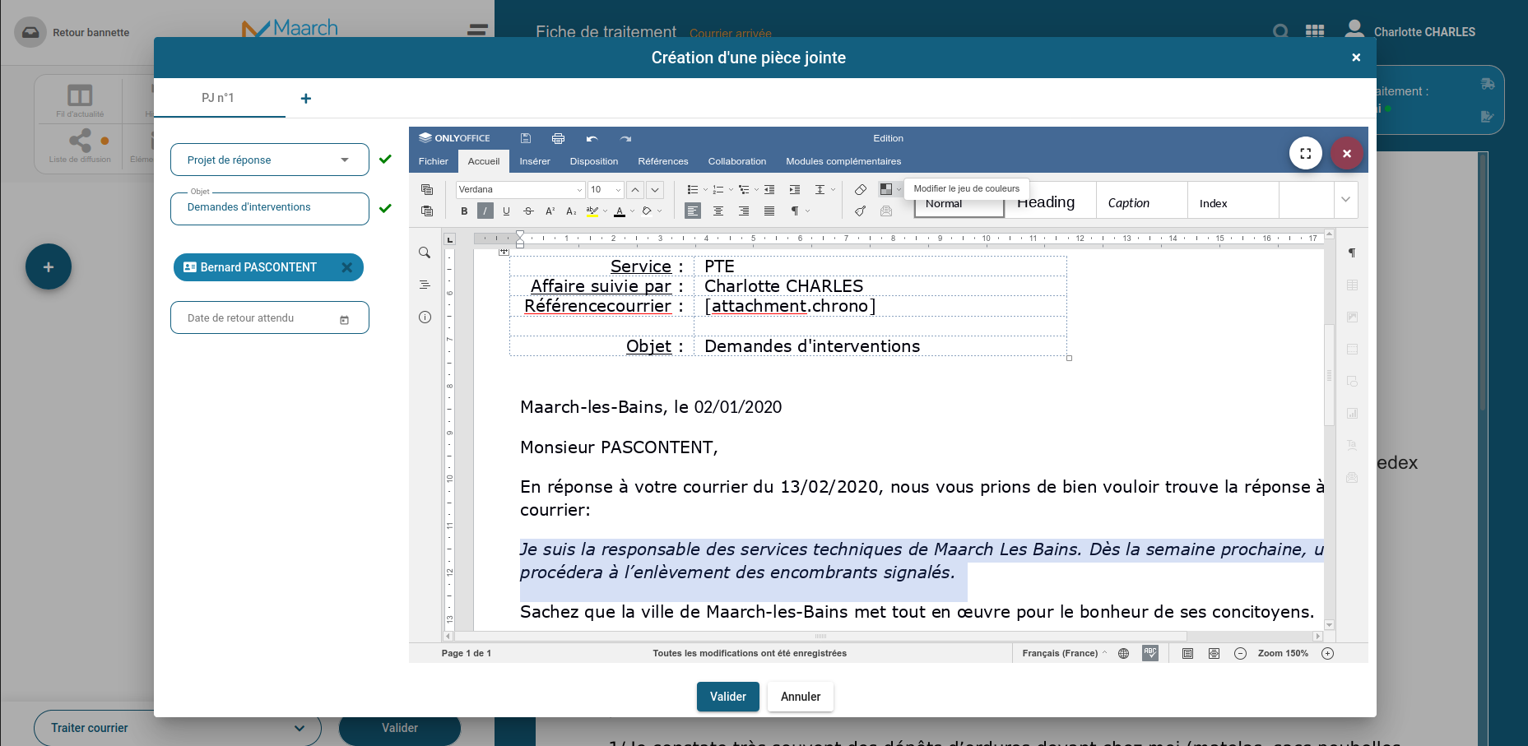Screen dimensions: 1528x746
Task: Toggle Italic formatting off
Action: [x=485, y=211]
